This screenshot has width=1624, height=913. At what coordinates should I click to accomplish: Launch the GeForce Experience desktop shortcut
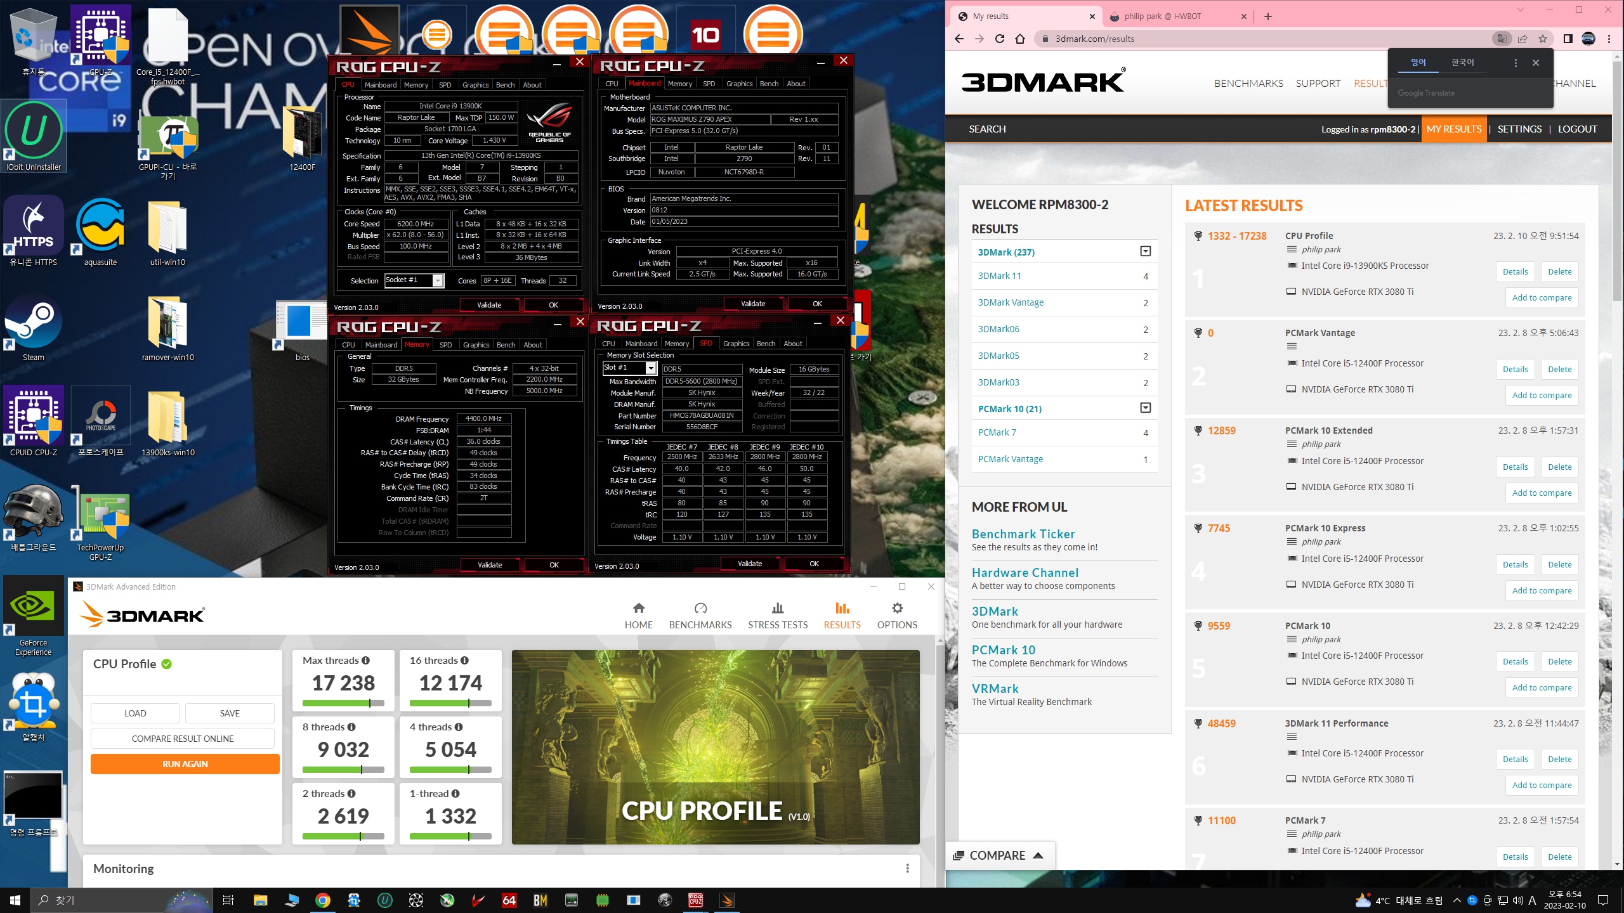34,616
